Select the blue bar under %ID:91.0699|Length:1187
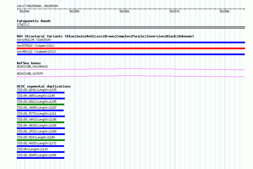Viewport: 253px width, 169px height. point(40,110)
